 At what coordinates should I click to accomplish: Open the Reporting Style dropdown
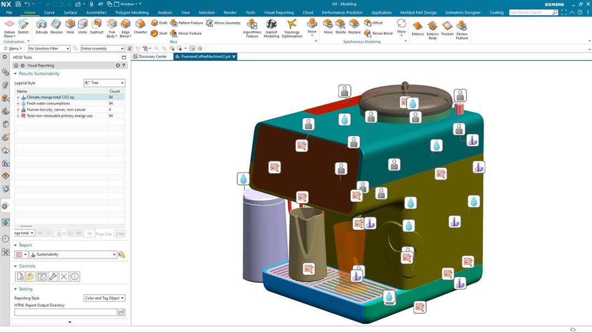point(104,298)
